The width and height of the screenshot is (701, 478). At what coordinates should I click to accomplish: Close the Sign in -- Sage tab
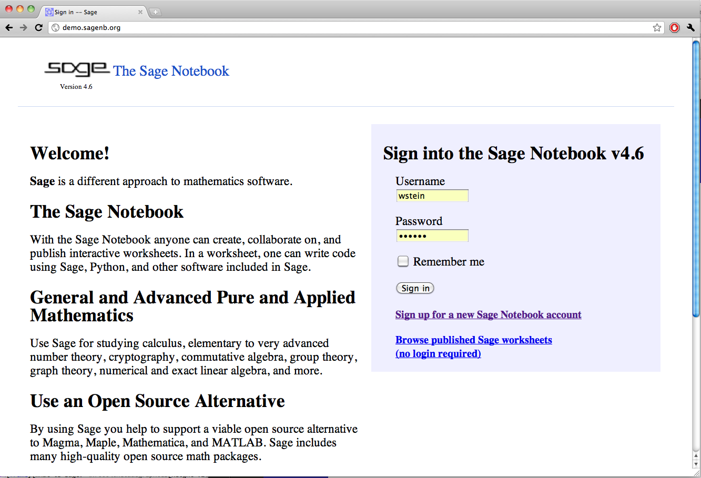click(x=140, y=12)
